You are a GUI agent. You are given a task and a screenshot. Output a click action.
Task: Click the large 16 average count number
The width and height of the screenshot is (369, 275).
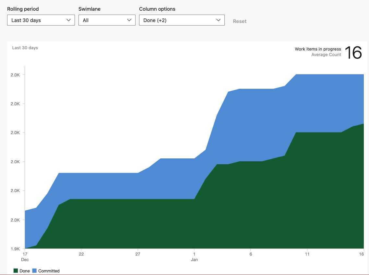(353, 53)
